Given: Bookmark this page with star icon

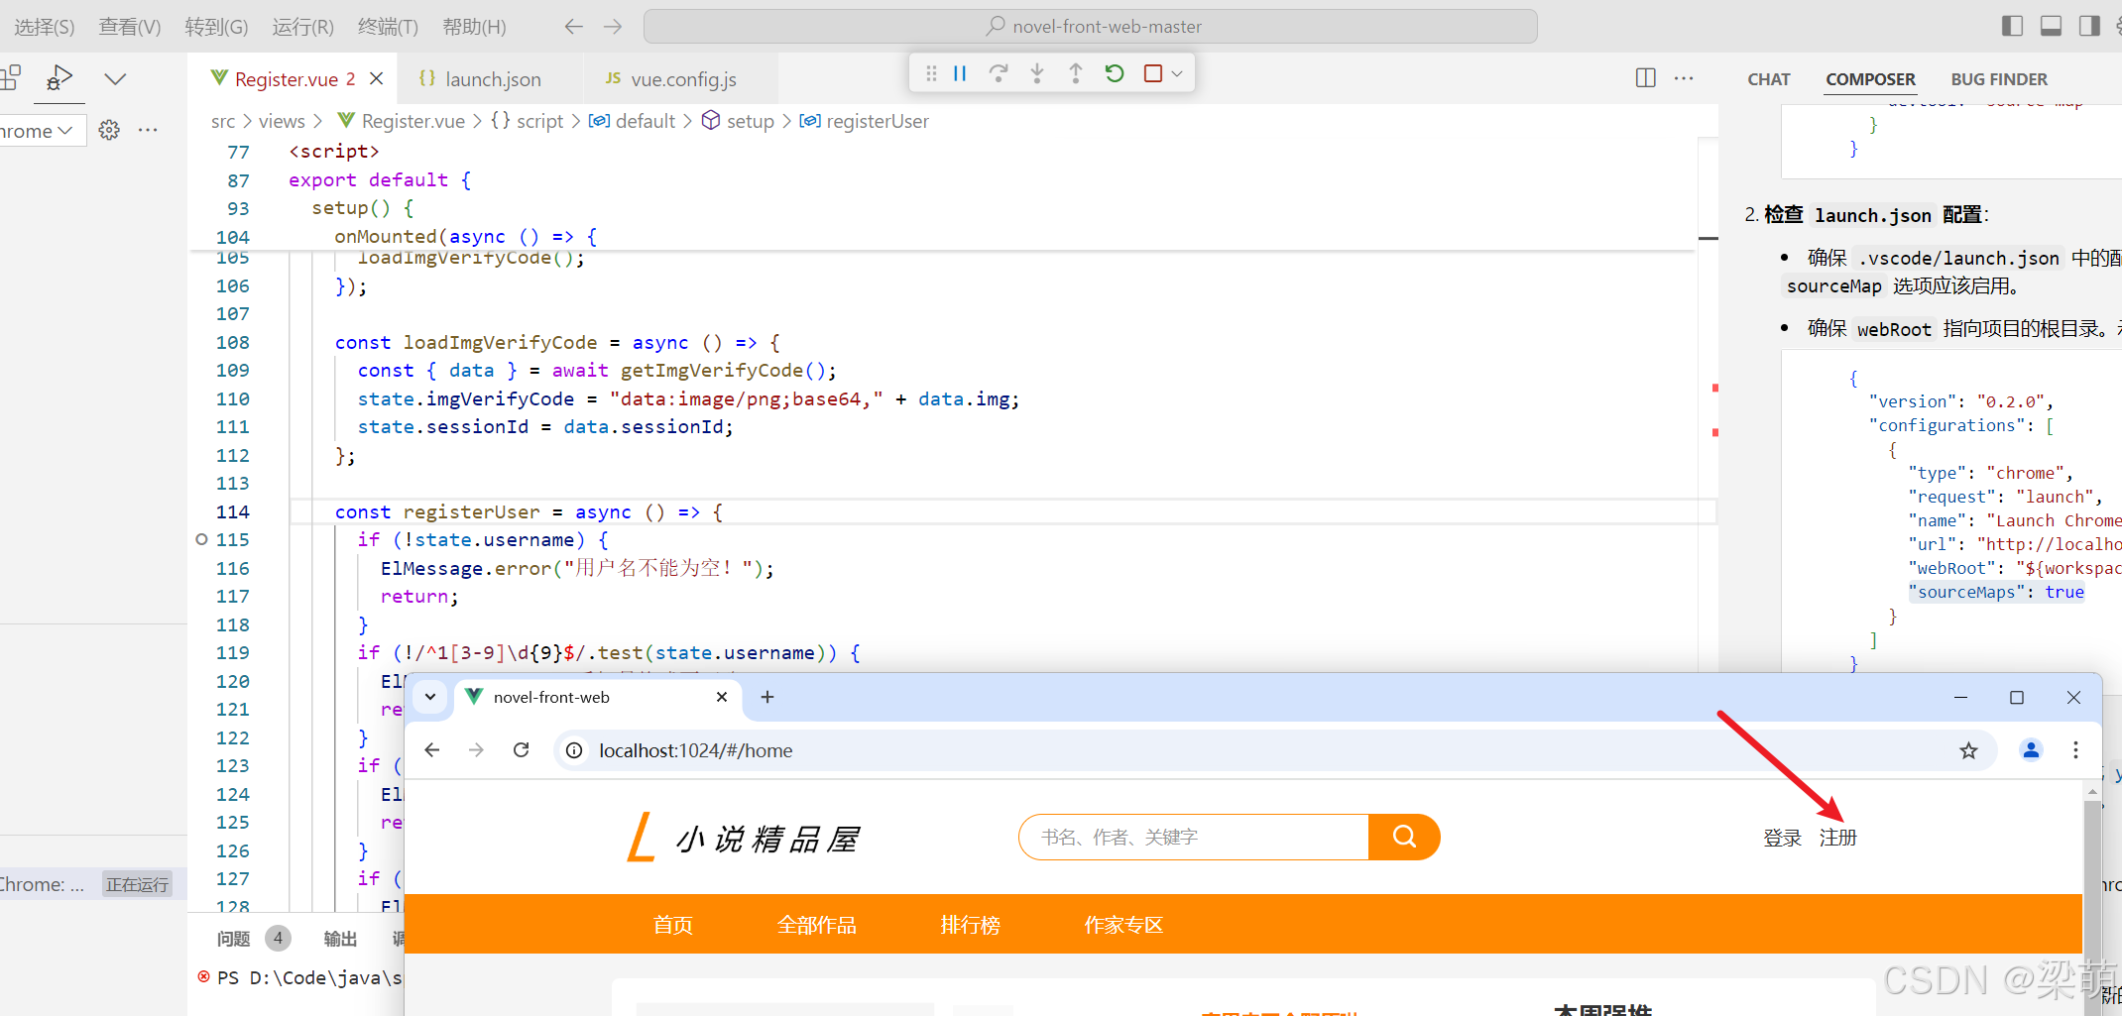Looking at the screenshot, I should [x=1968, y=750].
